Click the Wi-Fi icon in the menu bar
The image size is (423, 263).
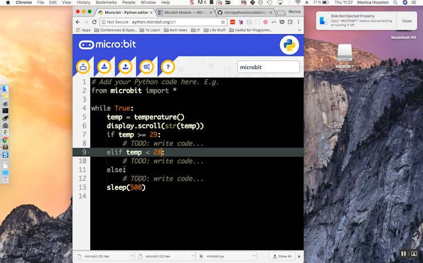[x=298, y=2]
